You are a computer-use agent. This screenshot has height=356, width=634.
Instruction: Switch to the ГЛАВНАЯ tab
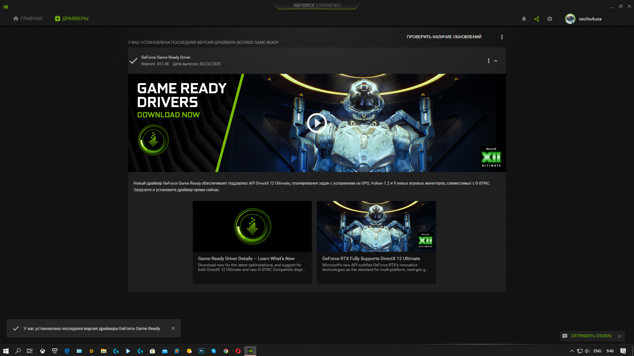(28, 18)
